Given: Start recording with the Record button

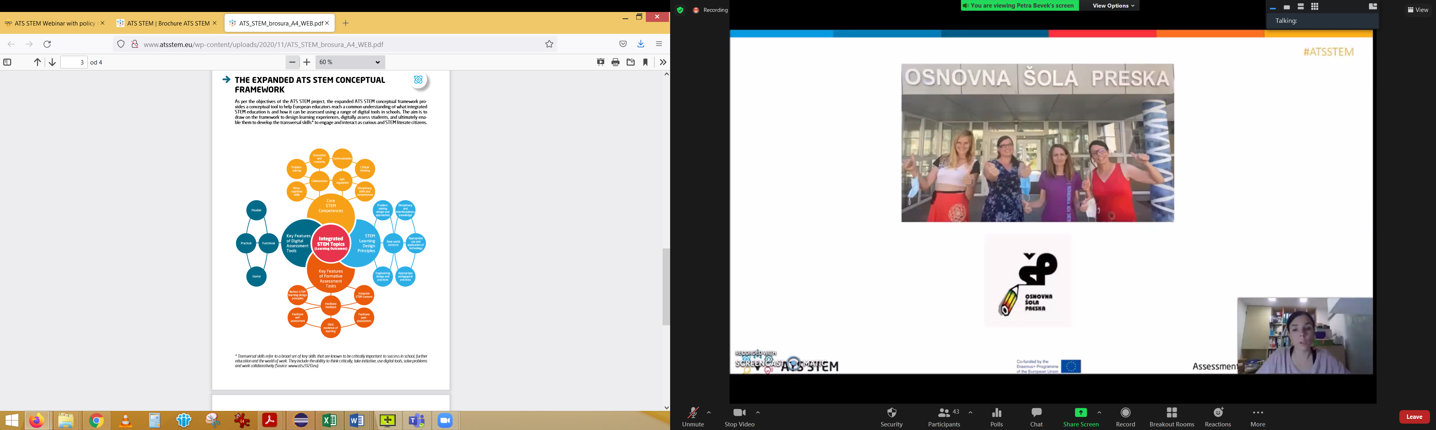Looking at the screenshot, I should tap(1126, 416).
